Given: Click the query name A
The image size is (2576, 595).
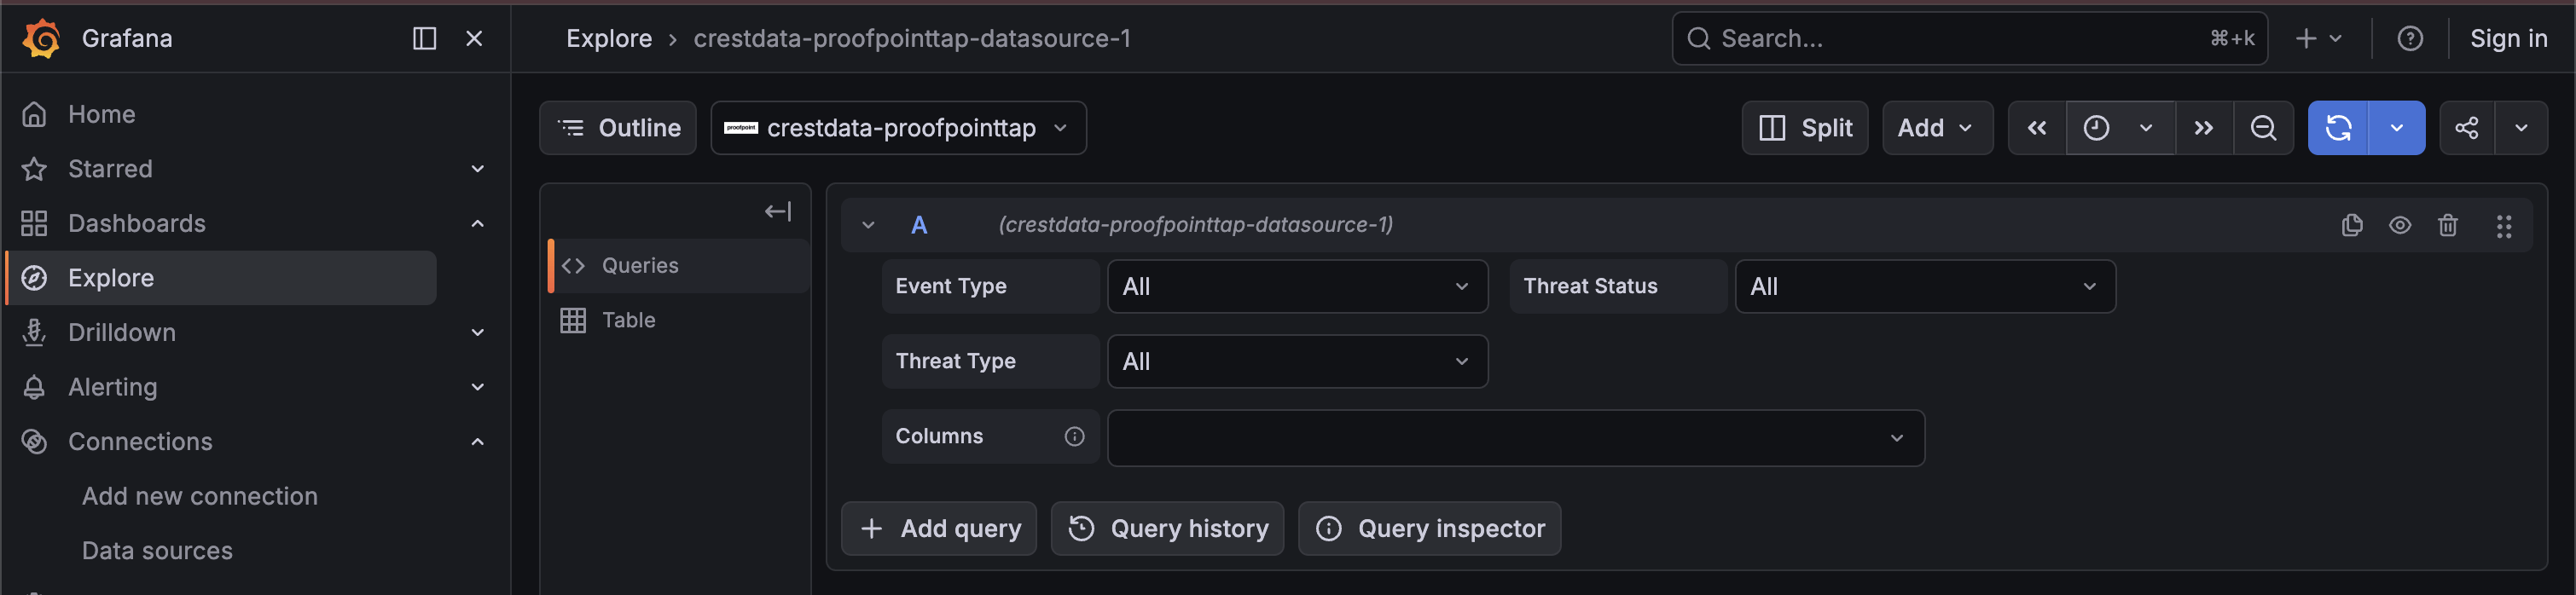Looking at the screenshot, I should coord(919,225).
